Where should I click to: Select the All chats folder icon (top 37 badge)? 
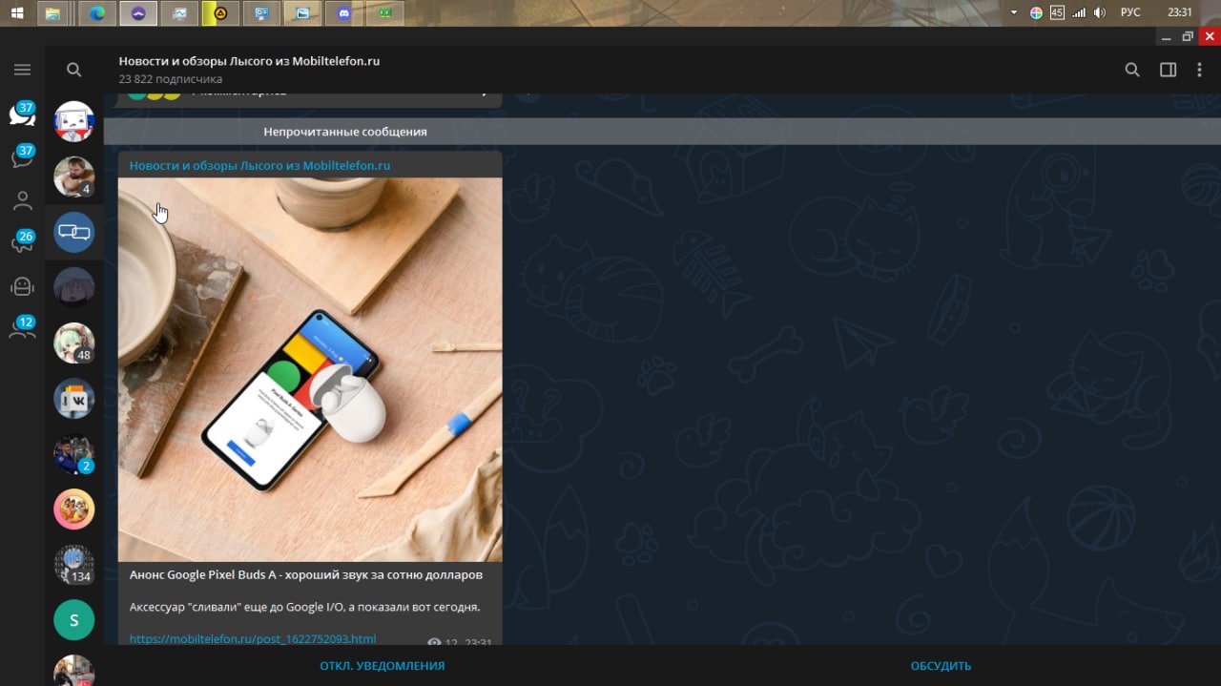click(22, 114)
